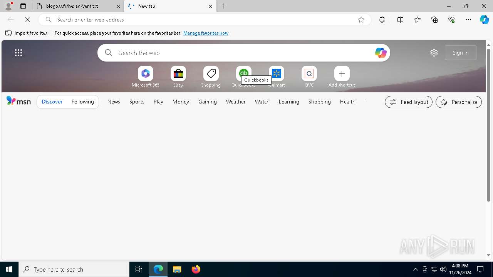Open the browser profile icon

tap(8, 6)
